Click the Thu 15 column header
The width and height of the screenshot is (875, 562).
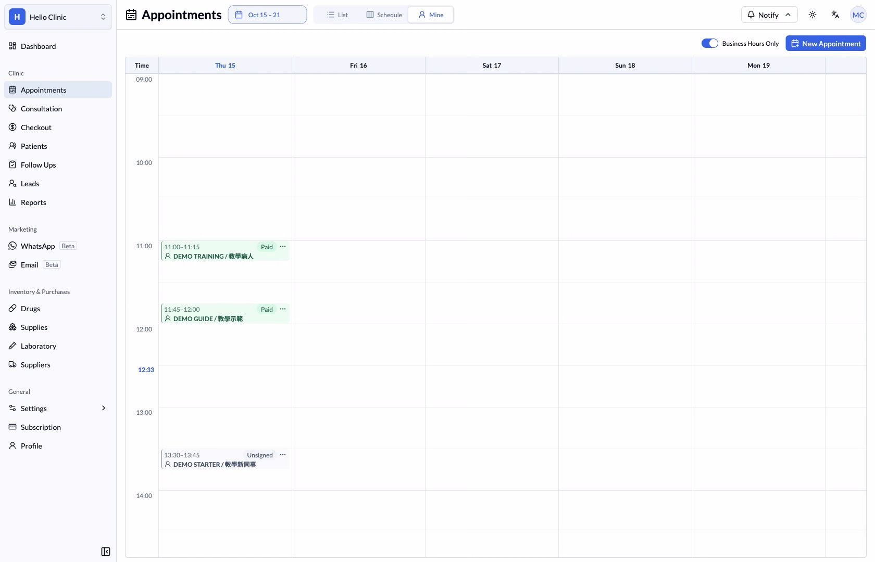(x=225, y=66)
